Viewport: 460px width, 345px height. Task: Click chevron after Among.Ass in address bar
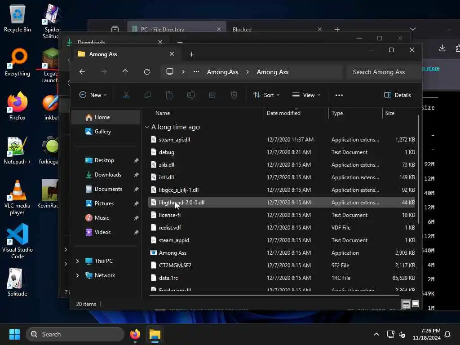pyautogui.click(x=248, y=72)
